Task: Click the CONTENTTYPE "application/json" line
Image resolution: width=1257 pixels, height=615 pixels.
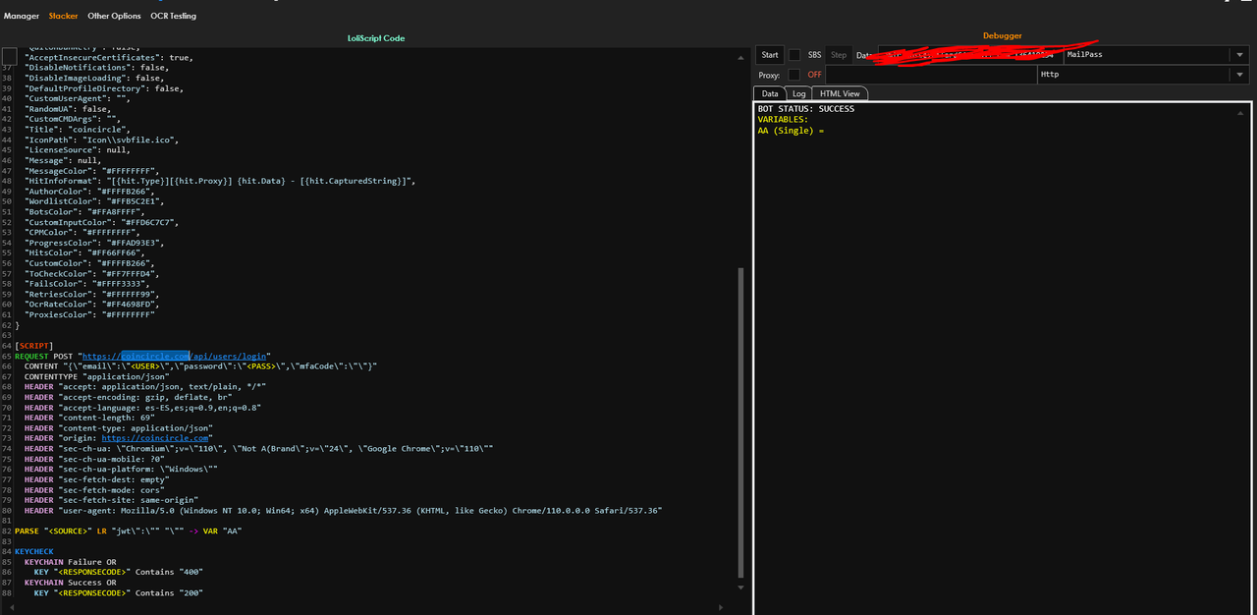Action: [x=97, y=376]
